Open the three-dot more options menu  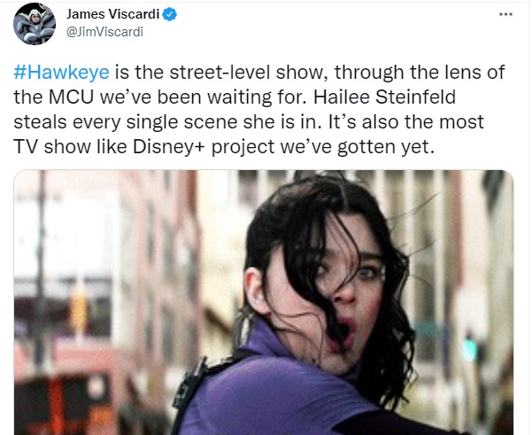505,14
